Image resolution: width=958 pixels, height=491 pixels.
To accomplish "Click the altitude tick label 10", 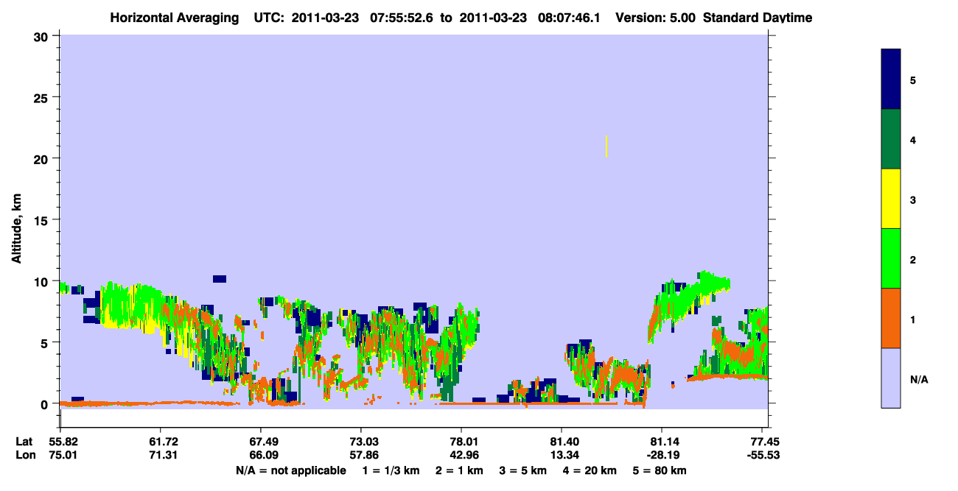I will click(42, 281).
